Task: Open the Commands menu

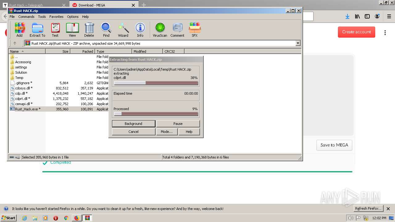Action: point(26,17)
